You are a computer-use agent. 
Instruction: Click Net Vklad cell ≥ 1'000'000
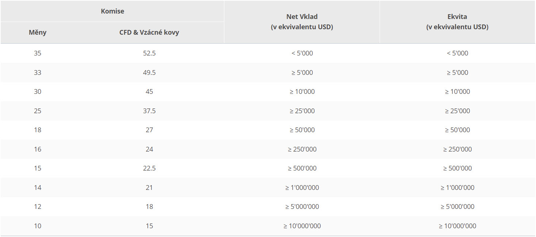[302, 188]
